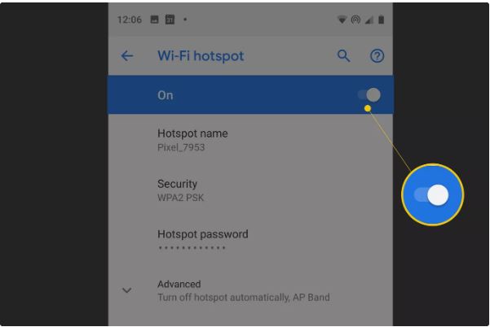The width and height of the screenshot is (490, 327).
Task: Tap the calendar notification icon
Action: [170, 20]
